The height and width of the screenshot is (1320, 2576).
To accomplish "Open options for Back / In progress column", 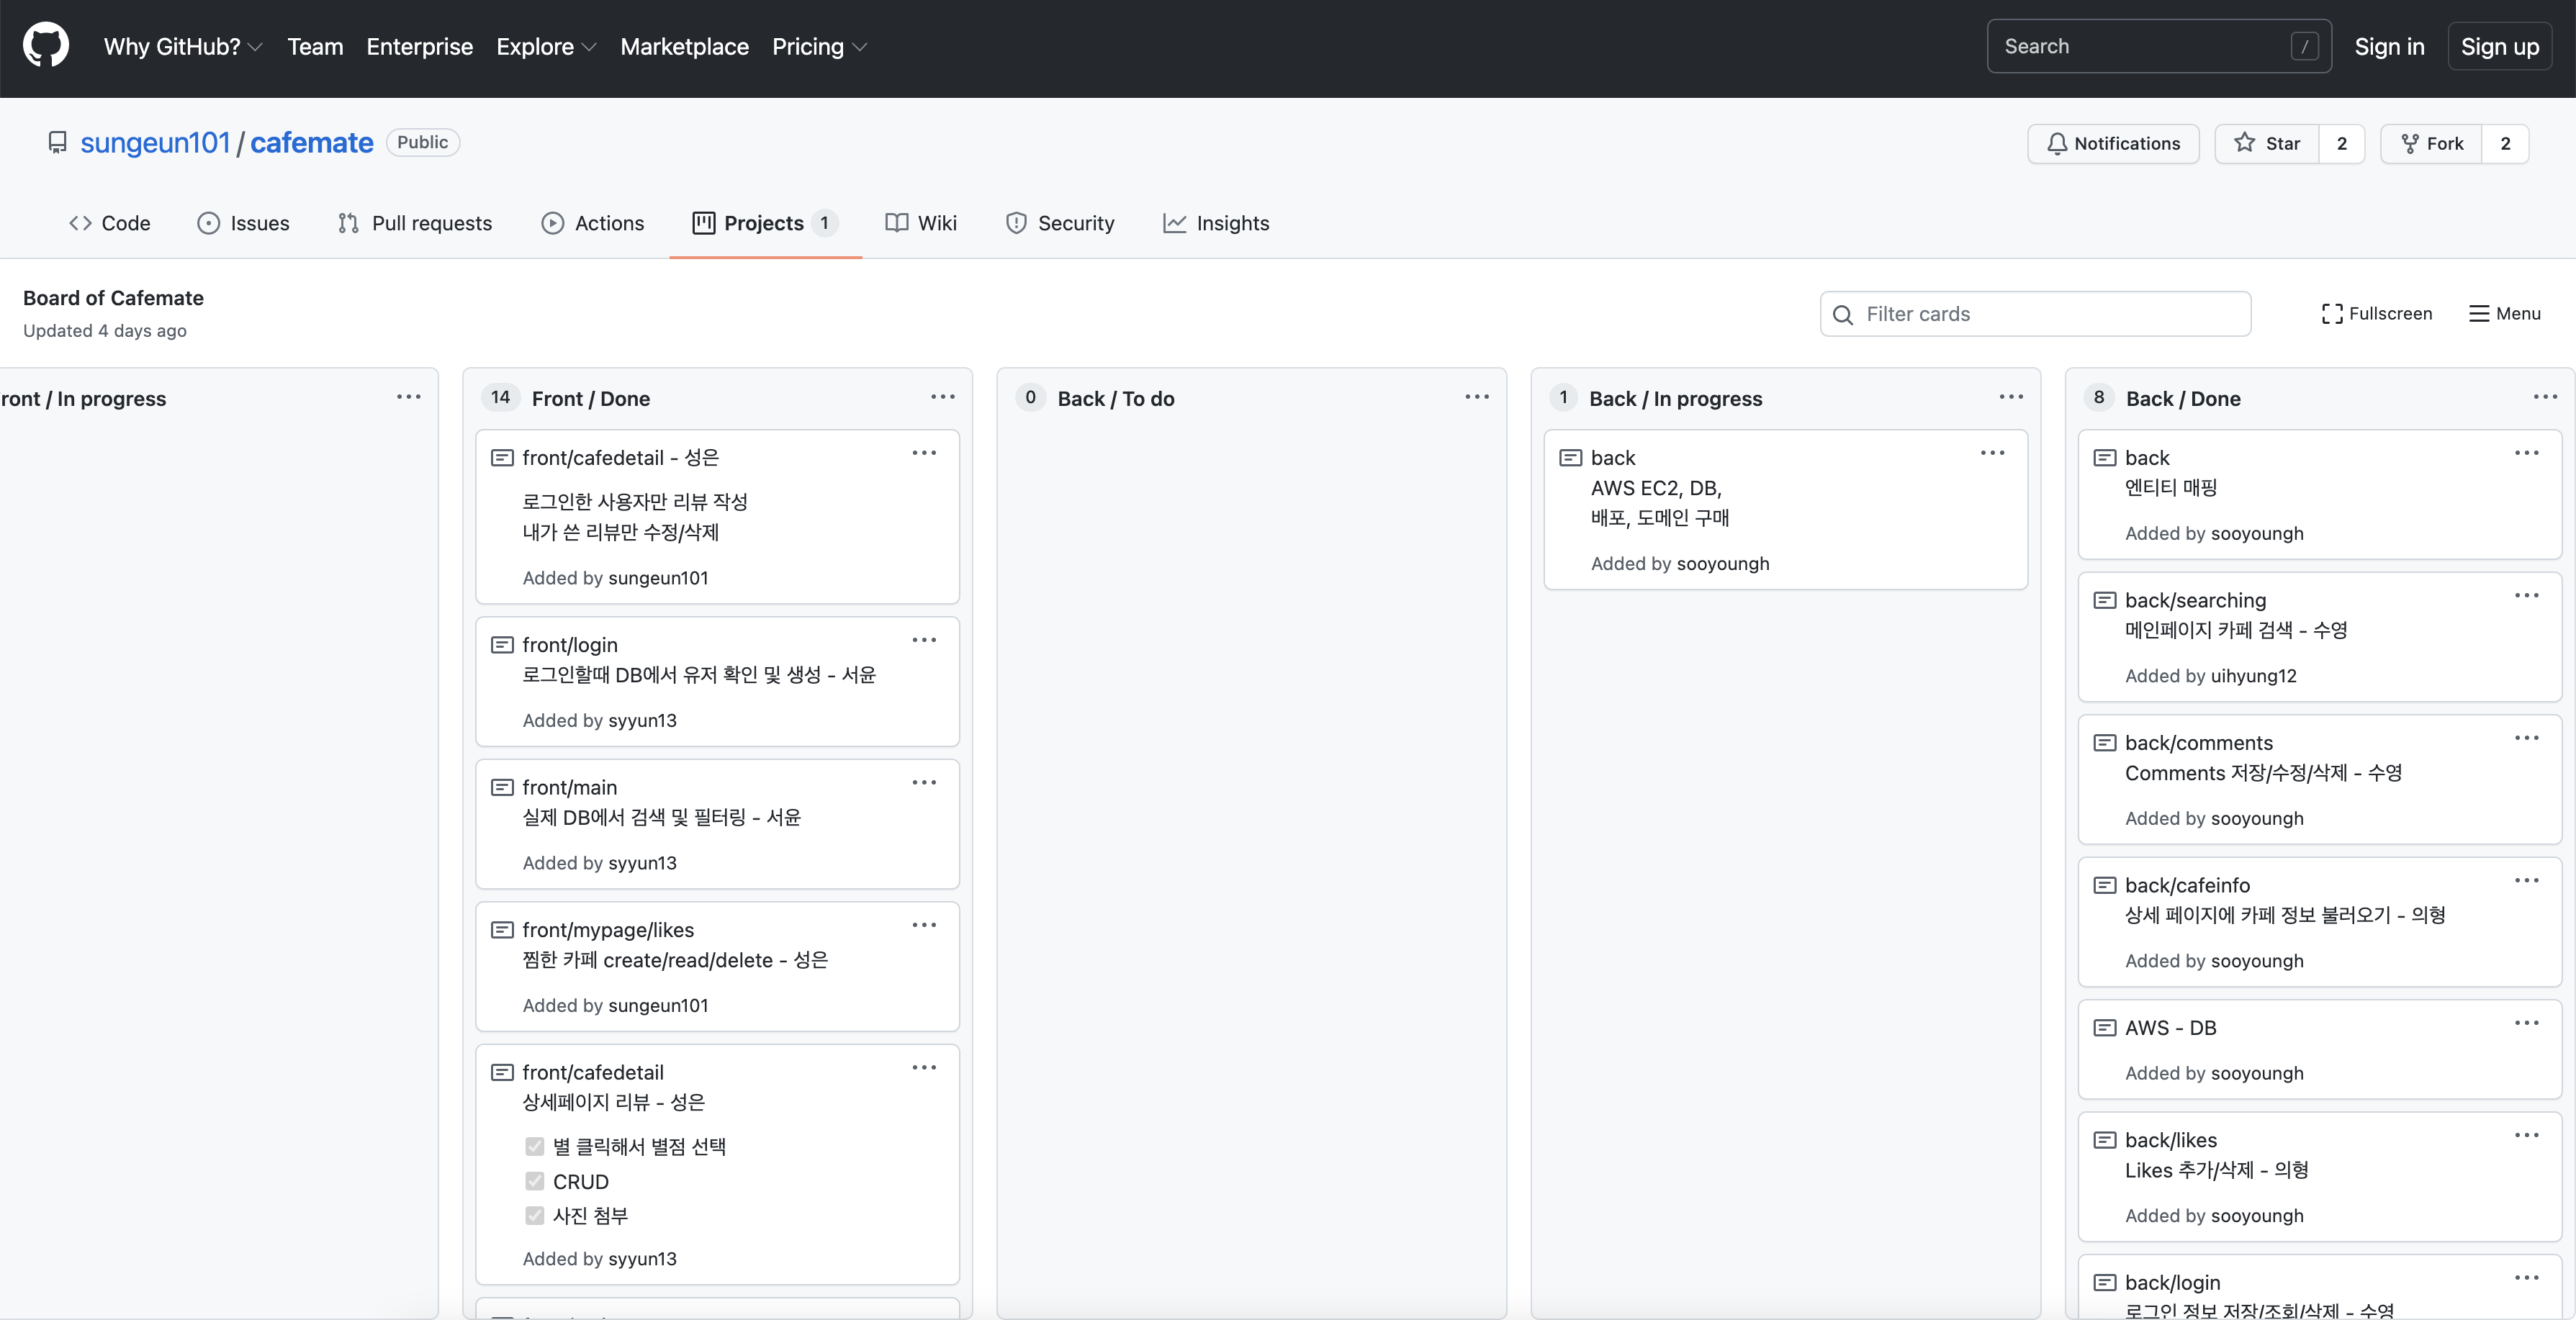I will pyautogui.click(x=2010, y=397).
